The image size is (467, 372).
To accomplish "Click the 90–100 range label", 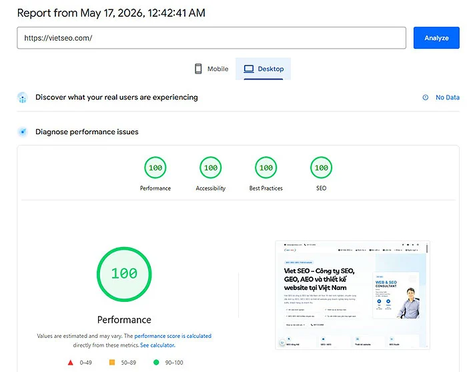I will tap(174, 363).
